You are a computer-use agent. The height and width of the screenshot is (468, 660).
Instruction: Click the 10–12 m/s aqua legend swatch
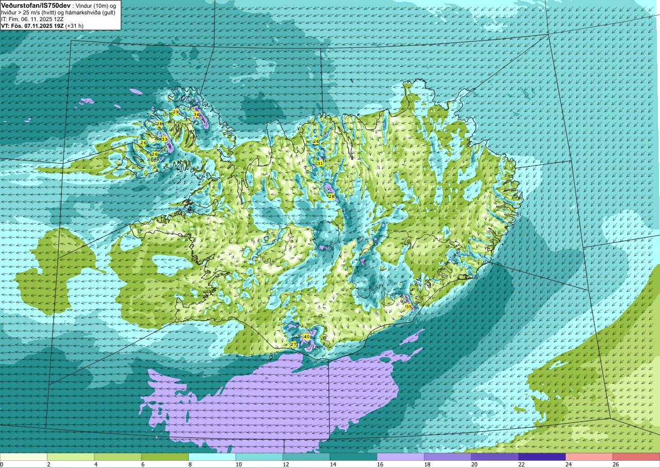[259, 457]
